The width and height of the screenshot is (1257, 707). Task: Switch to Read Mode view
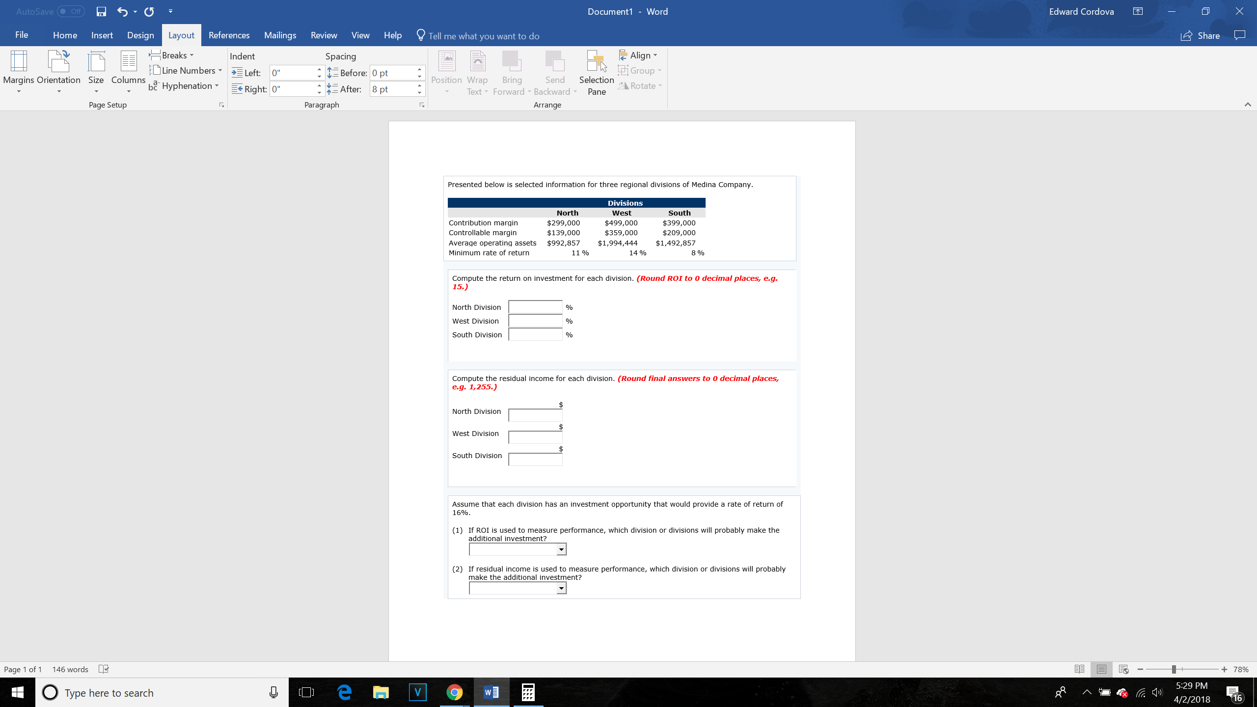[1079, 669]
